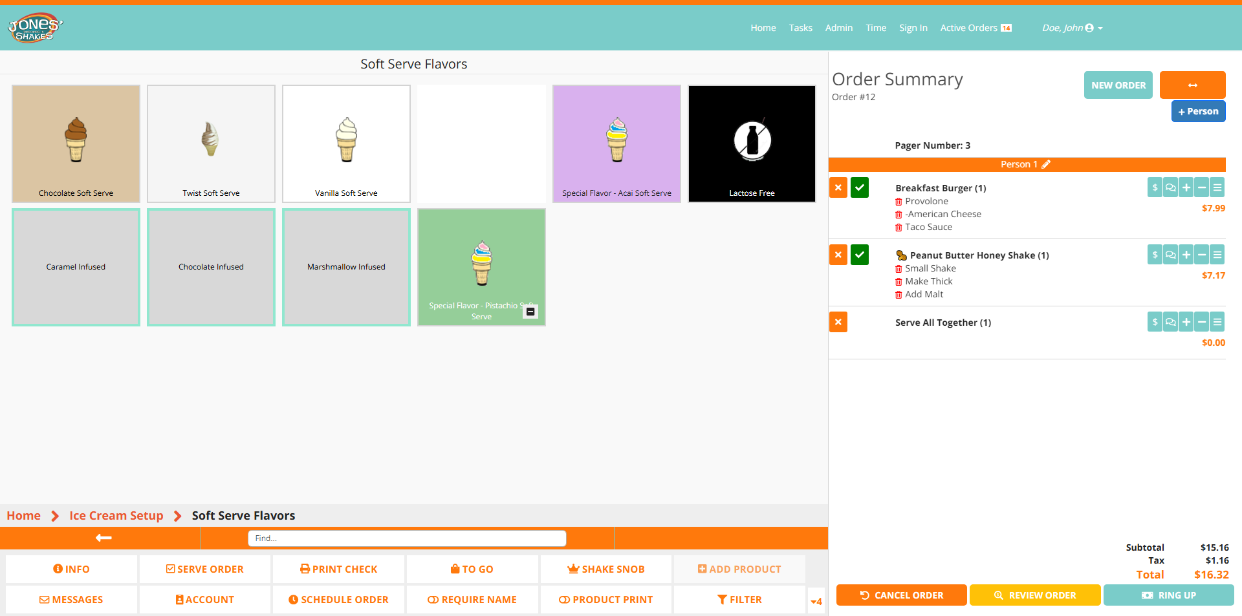Delete the Provolone modifier
This screenshot has width=1242, height=616.
click(899, 202)
